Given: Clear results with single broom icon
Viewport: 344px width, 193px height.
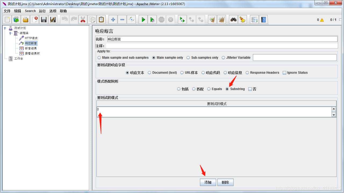Looking at the screenshot, I should pos(212,20).
